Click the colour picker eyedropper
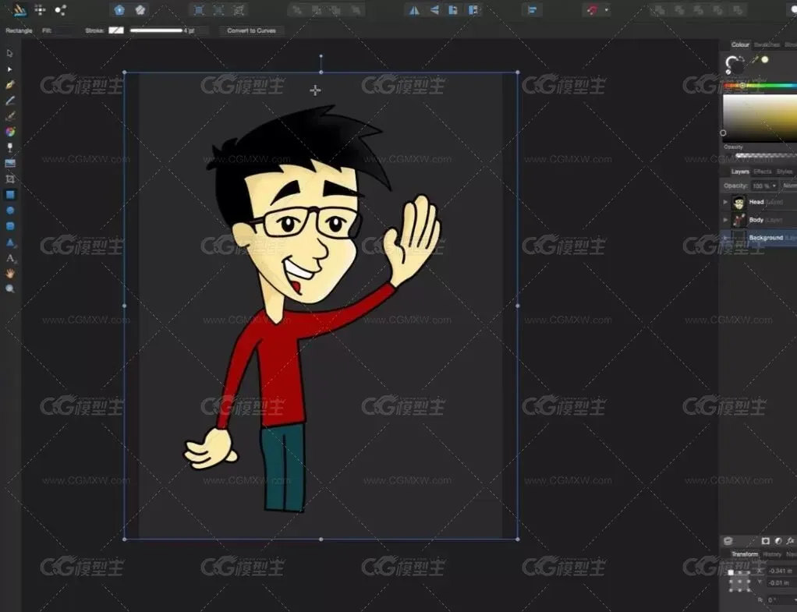 [754, 60]
